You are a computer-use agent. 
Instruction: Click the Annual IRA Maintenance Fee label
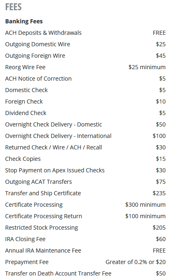pos(43,251)
